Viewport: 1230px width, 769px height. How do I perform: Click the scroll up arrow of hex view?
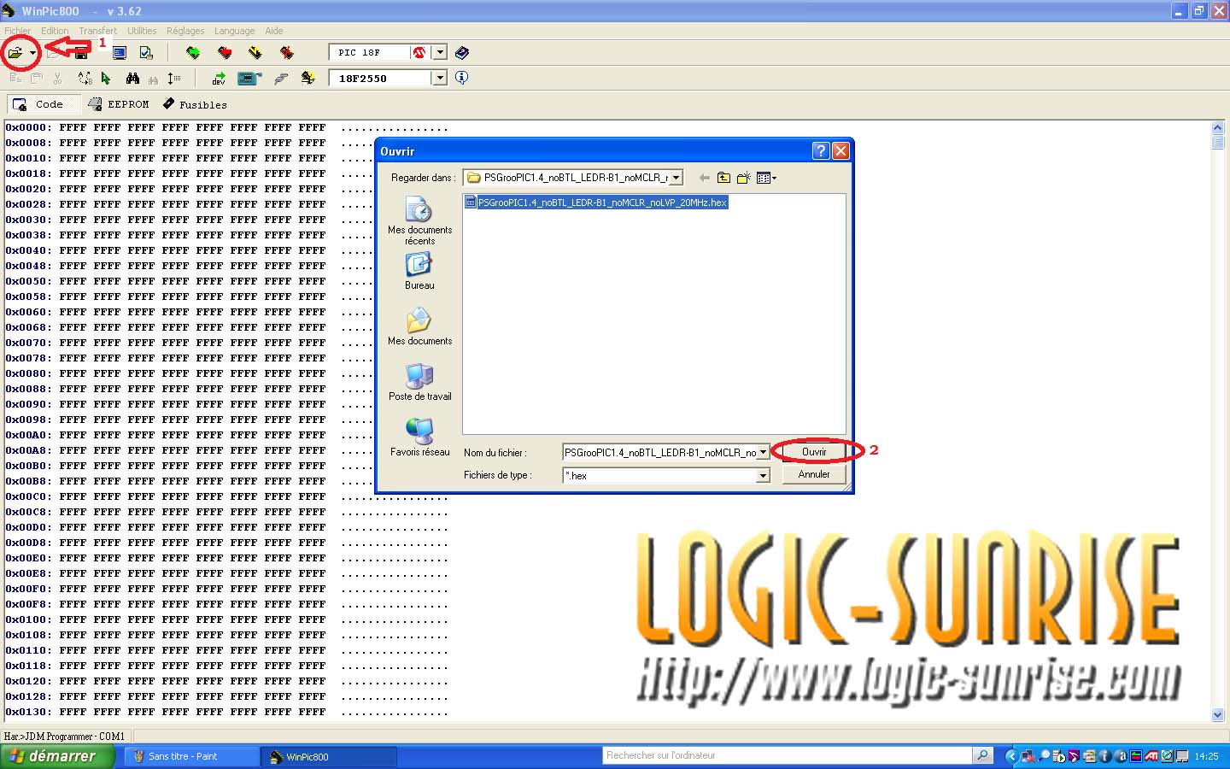pyautogui.click(x=1218, y=127)
